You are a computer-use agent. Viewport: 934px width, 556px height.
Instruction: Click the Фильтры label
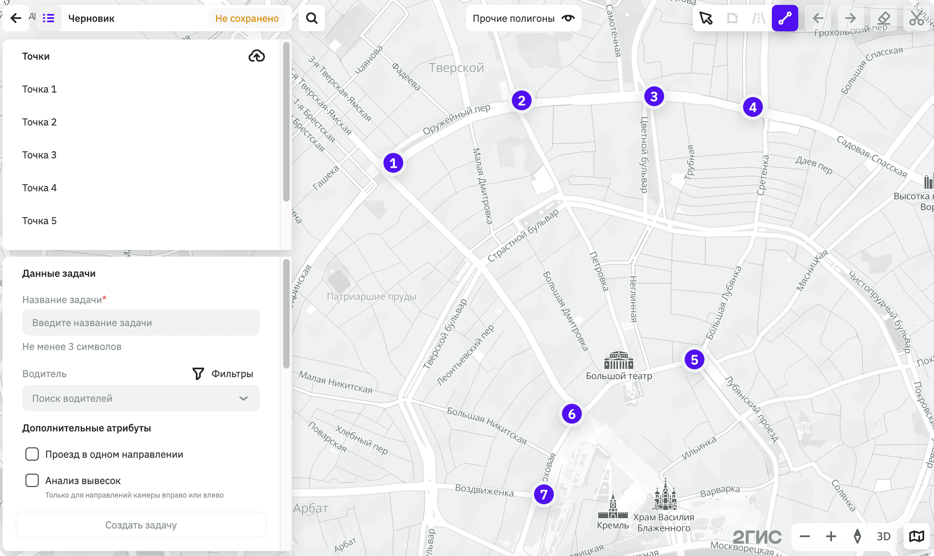232,374
